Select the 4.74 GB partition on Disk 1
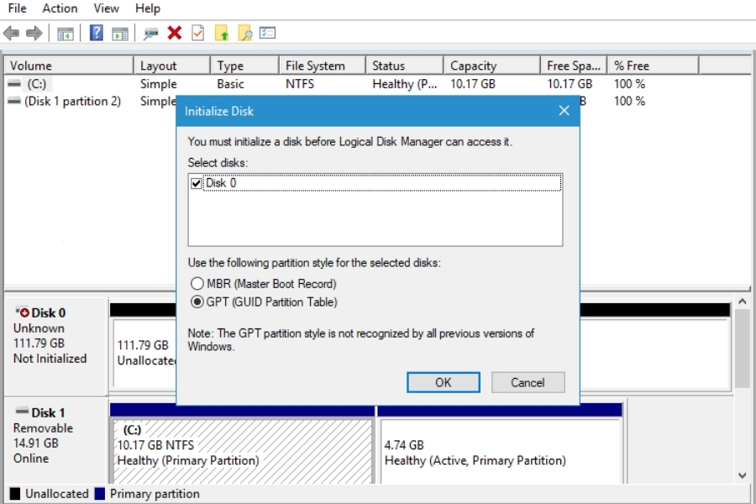756x504 pixels. pos(501,452)
